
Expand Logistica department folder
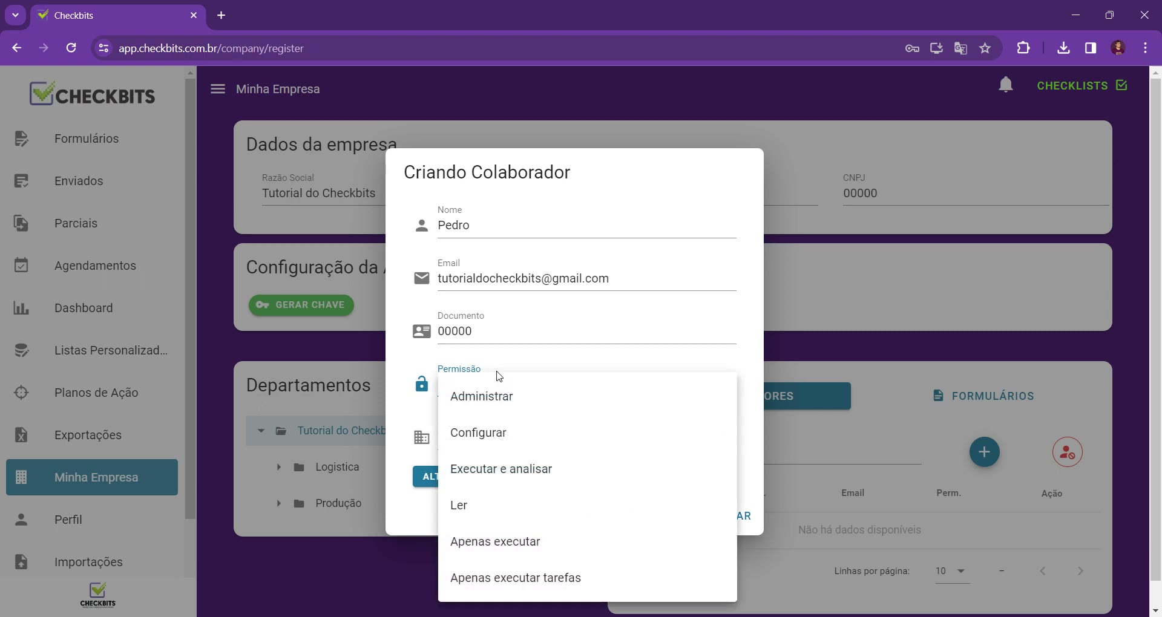tap(278, 467)
